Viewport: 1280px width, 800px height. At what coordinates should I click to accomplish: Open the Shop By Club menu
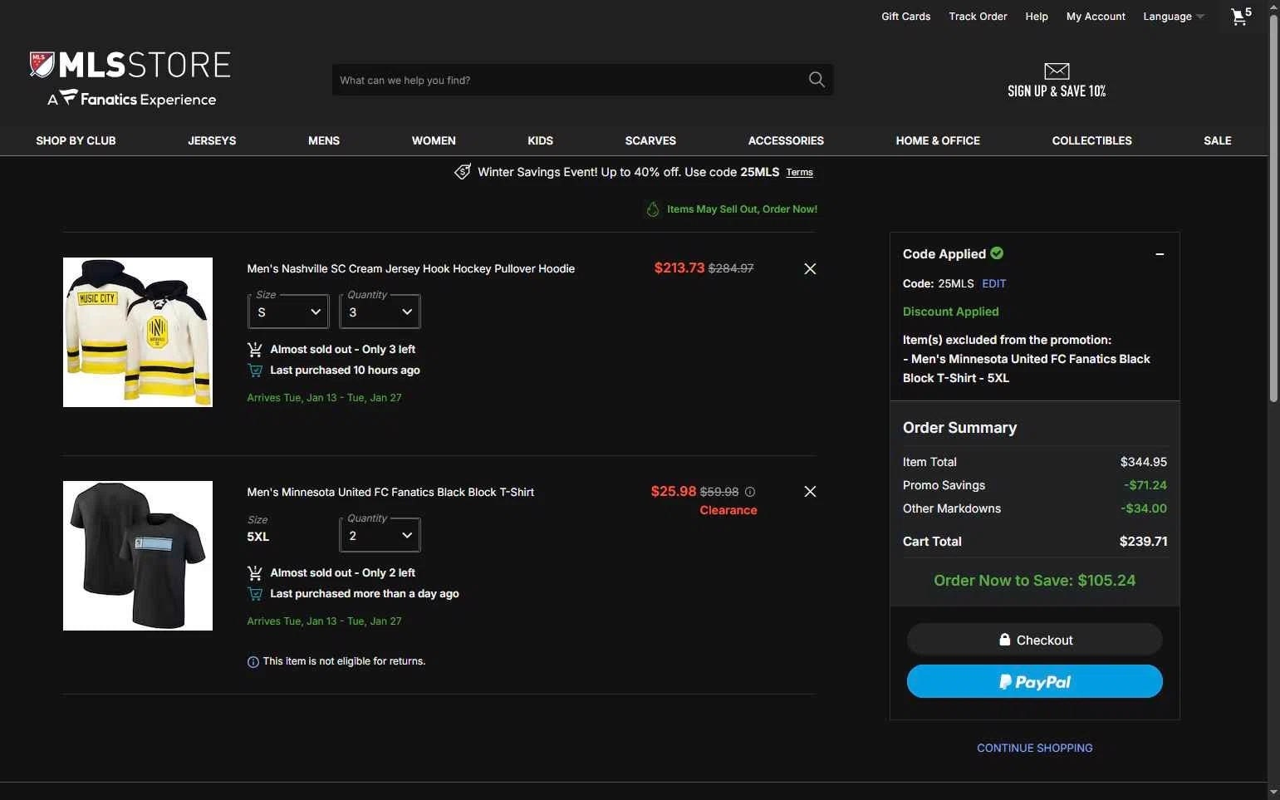76,140
